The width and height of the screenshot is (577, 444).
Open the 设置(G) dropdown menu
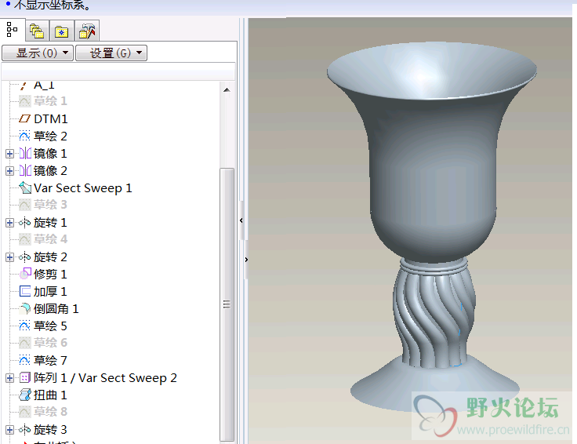coord(111,53)
